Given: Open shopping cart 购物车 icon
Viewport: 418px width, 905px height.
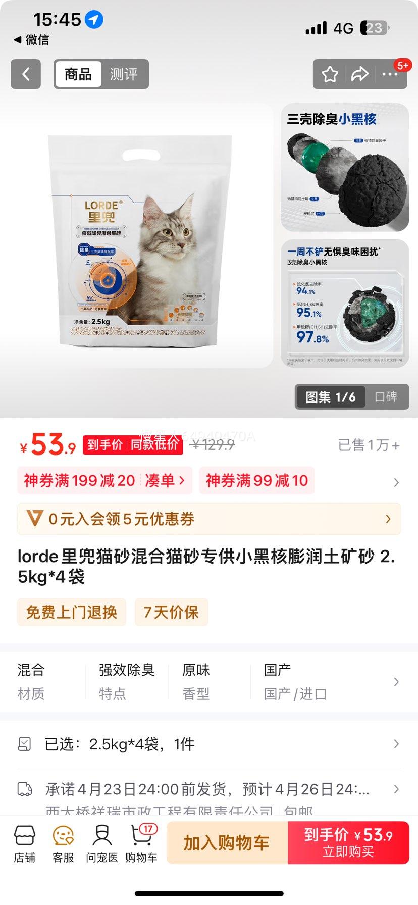Looking at the screenshot, I should pyautogui.click(x=141, y=844).
